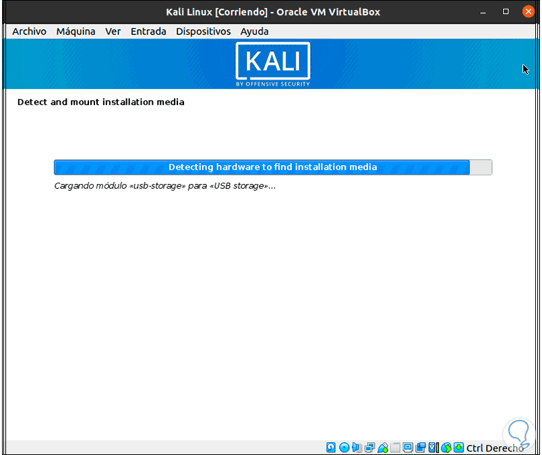
Task: Click the USB devices status icon
Action: pos(383,448)
